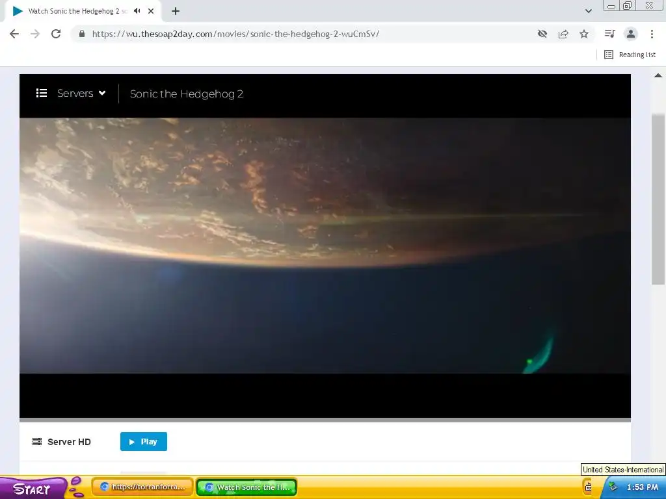Open the Reading list panel

point(630,55)
